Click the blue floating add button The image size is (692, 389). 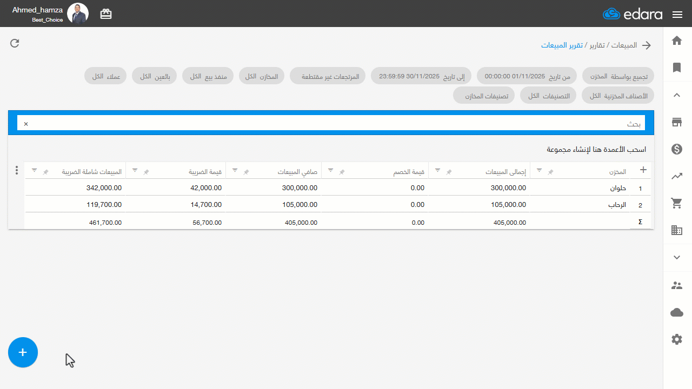tap(23, 352)
